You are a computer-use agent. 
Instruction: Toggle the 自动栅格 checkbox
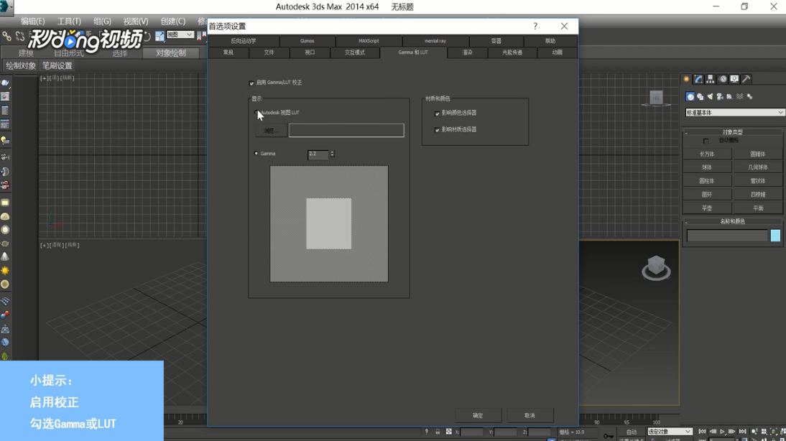[x=706, y=141]
